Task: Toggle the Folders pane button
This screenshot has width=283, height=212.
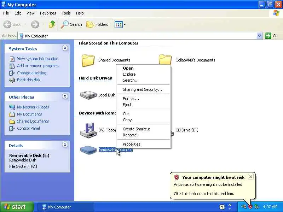Action: click(97, 24)
